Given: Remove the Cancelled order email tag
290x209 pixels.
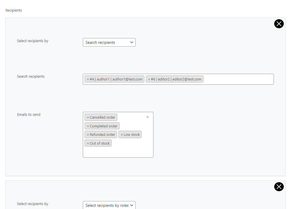Looking at the screenshot, I should click(x=88, y=117).
